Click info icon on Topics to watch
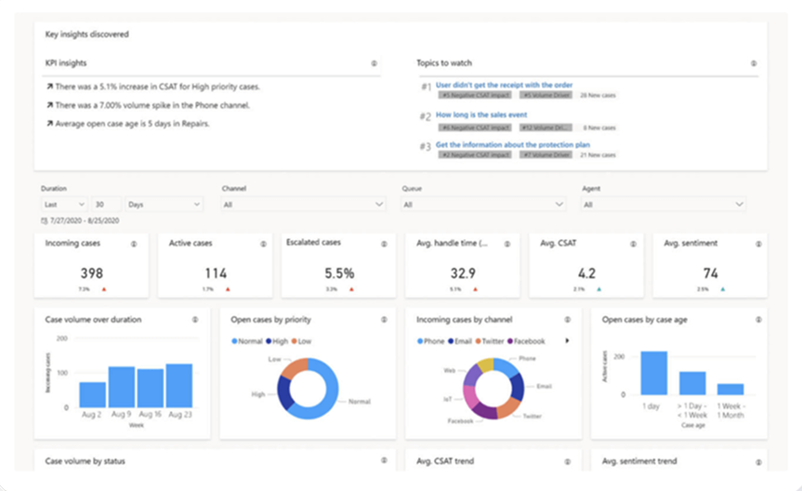The height and width of the screenshot is (491, 802). pos(753,63)
